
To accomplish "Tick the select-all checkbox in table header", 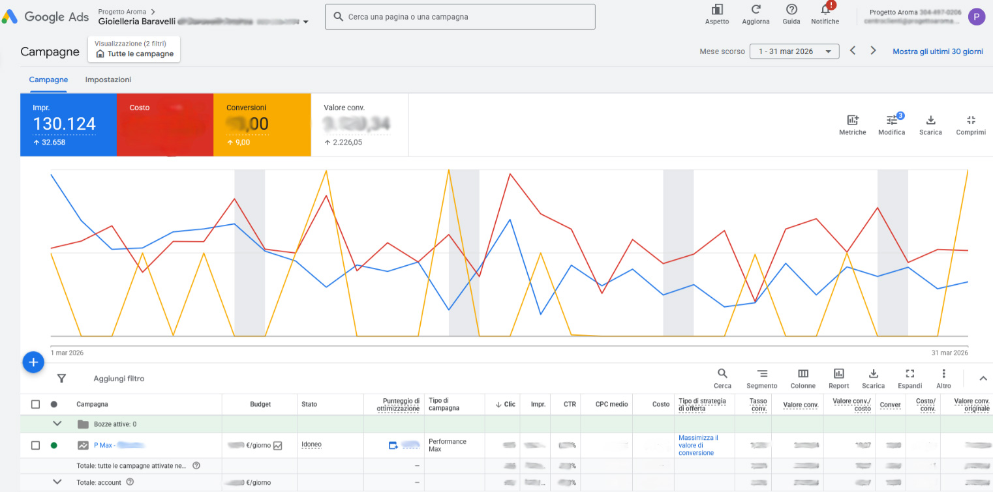I will [36, 404].
